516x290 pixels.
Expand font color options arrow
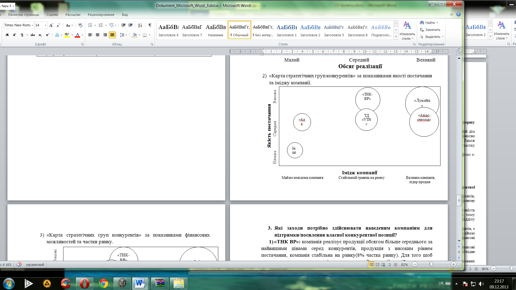click(82, 35)
